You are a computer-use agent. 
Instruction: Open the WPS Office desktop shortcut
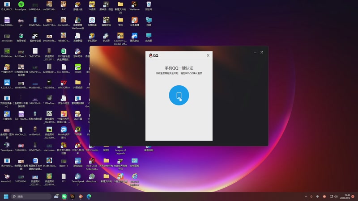[64, 84]
